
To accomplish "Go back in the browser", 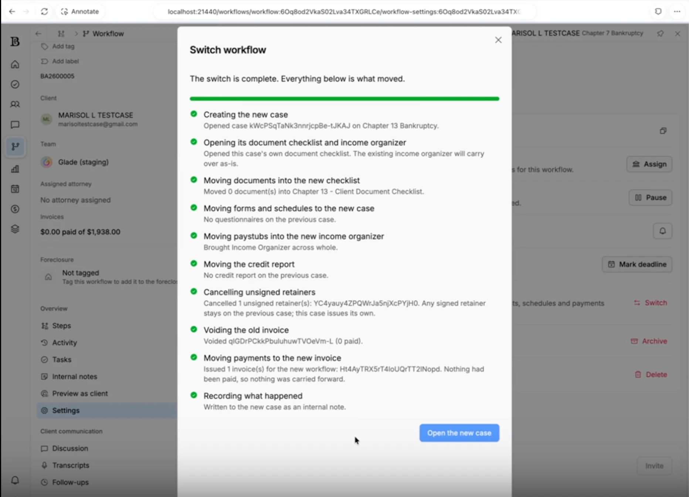I will pos(12,11).
